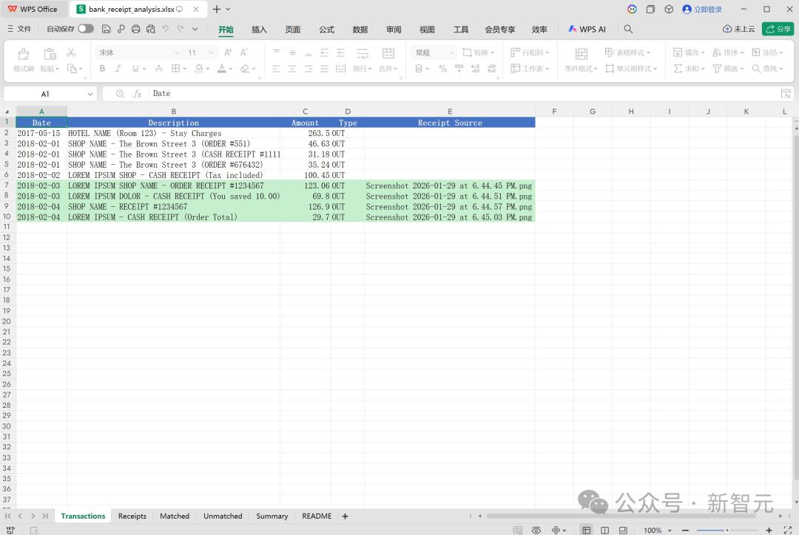The height and width of the screenshot is (535, 799).
Task: Click the insert function fx icon
Action: (137, 94)
